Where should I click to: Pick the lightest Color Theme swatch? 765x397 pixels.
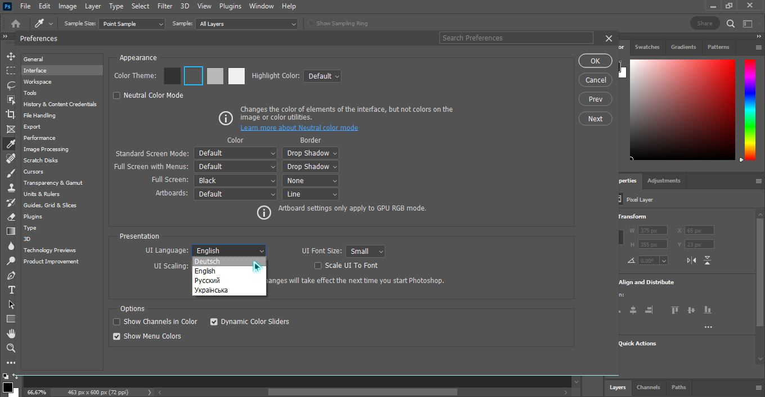coord(236,76)
